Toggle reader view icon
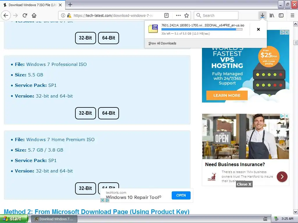 pyautogui.click(x=166, y=16)
